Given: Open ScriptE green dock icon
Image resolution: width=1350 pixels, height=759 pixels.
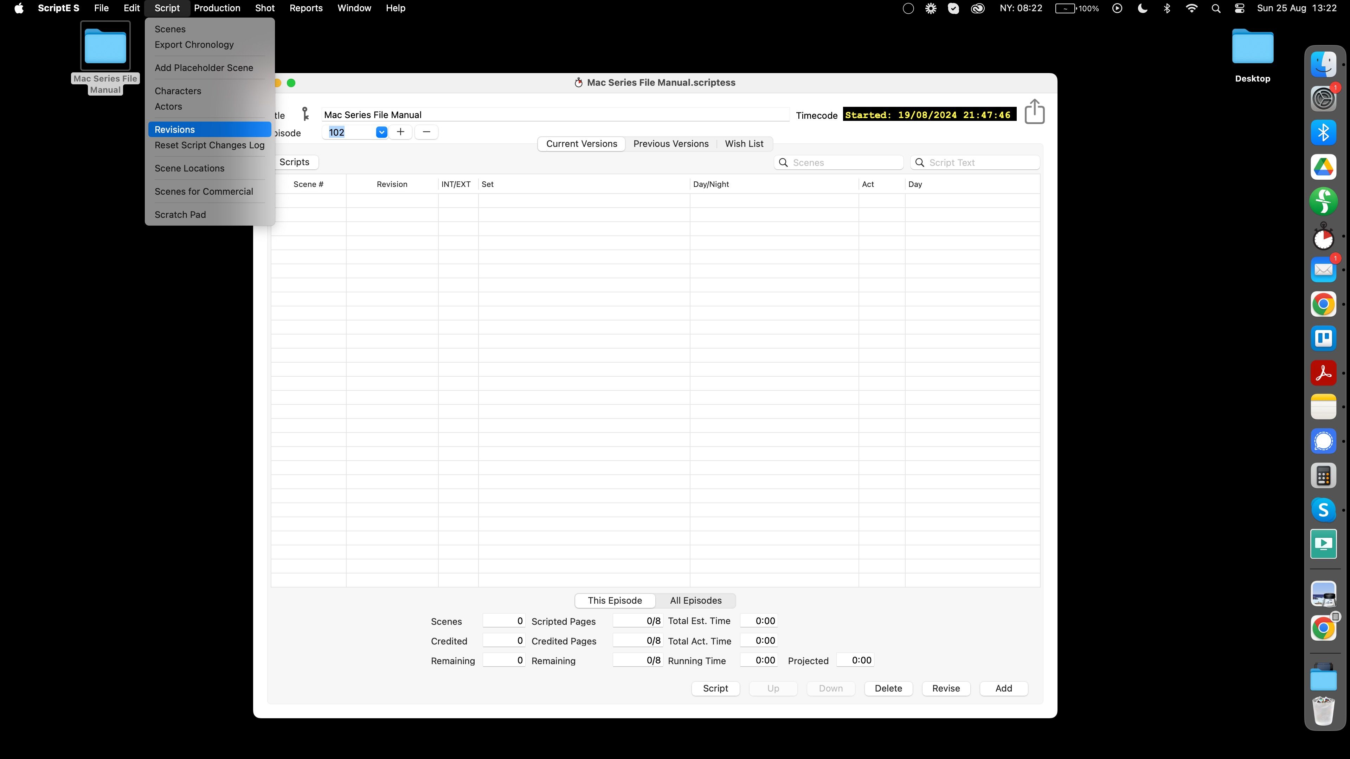Looking at the screenshot, I should tap(1323, 201).
